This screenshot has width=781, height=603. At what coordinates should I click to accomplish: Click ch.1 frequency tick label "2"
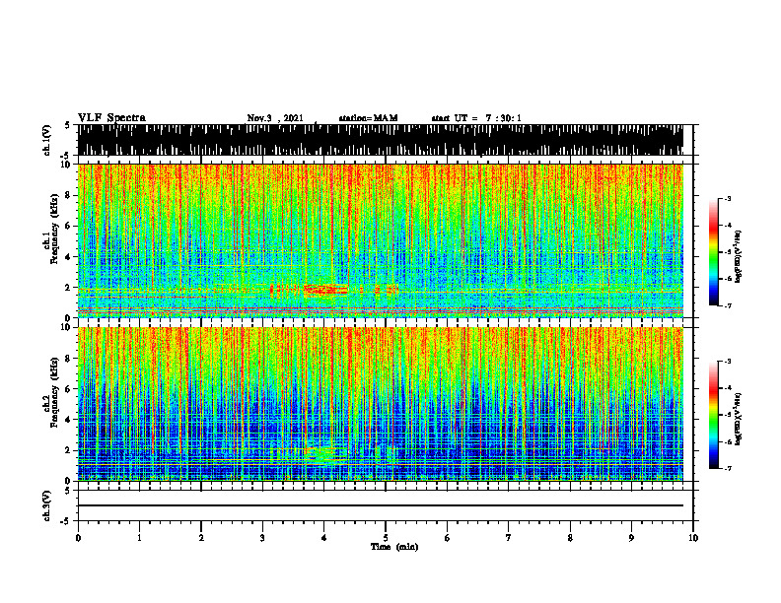point(69,288)
